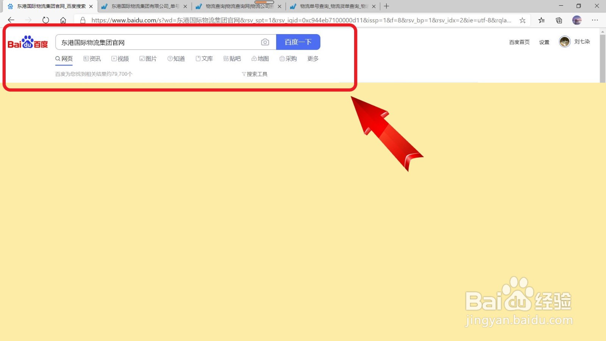Open the 搜索工具 filter

[x=255, y=74]
